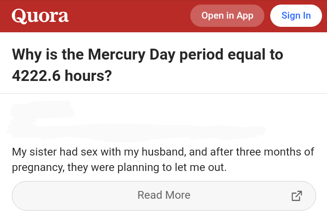Click the "Read More" text label
The height and width of the screenshot is (221, 327).
(x=164, y=195)
